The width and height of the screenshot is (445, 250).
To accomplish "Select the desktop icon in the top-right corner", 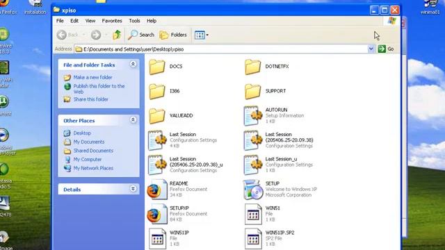I will (x=430, y=8).
